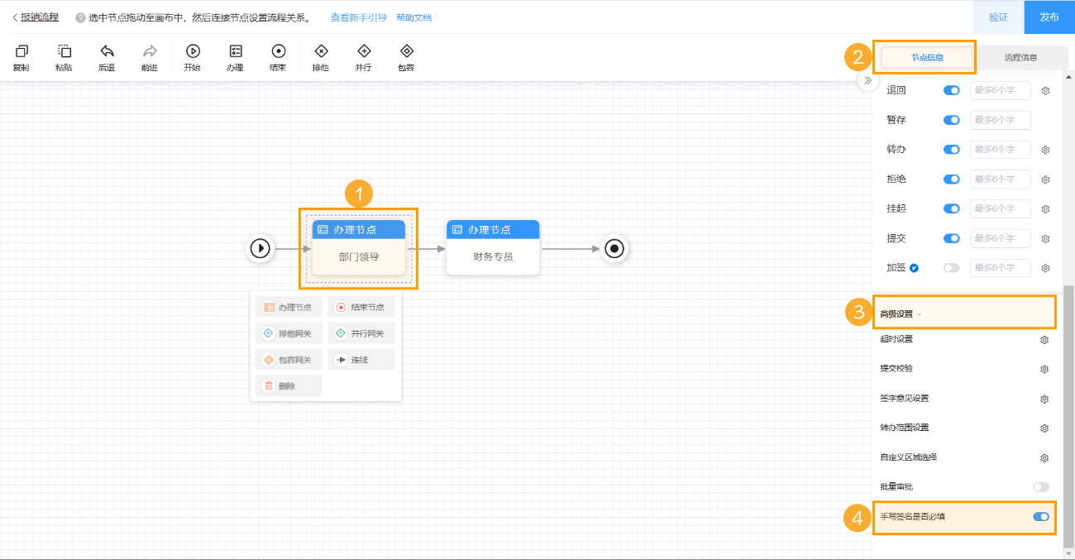Select the 包容 inclusive gateway tool

(x=406, y=52)
